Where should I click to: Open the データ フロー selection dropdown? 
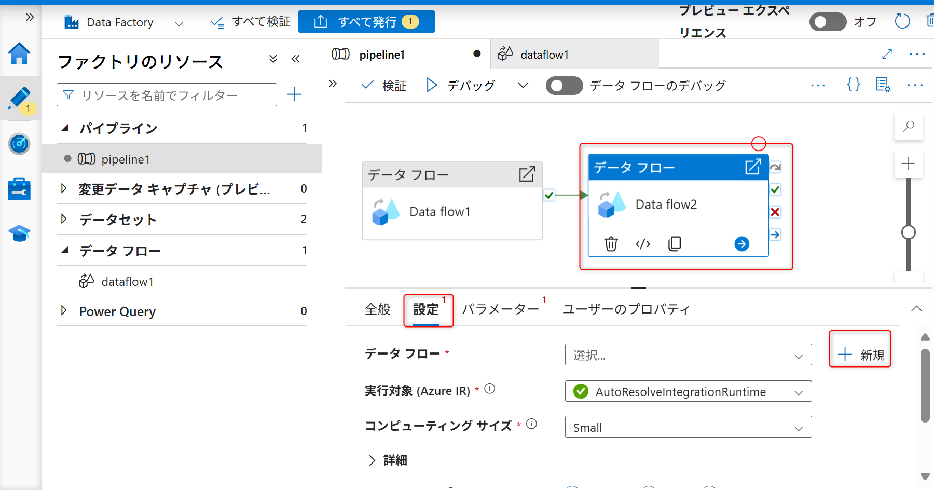coord(688,355)
